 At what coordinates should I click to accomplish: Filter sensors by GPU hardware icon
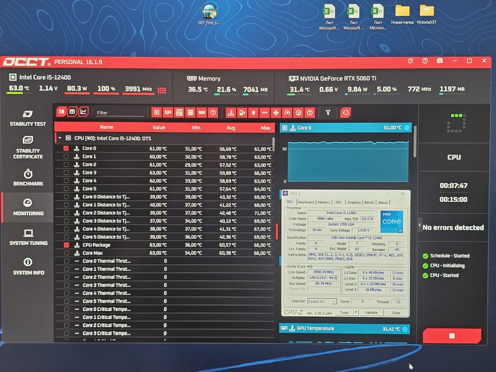167,112
